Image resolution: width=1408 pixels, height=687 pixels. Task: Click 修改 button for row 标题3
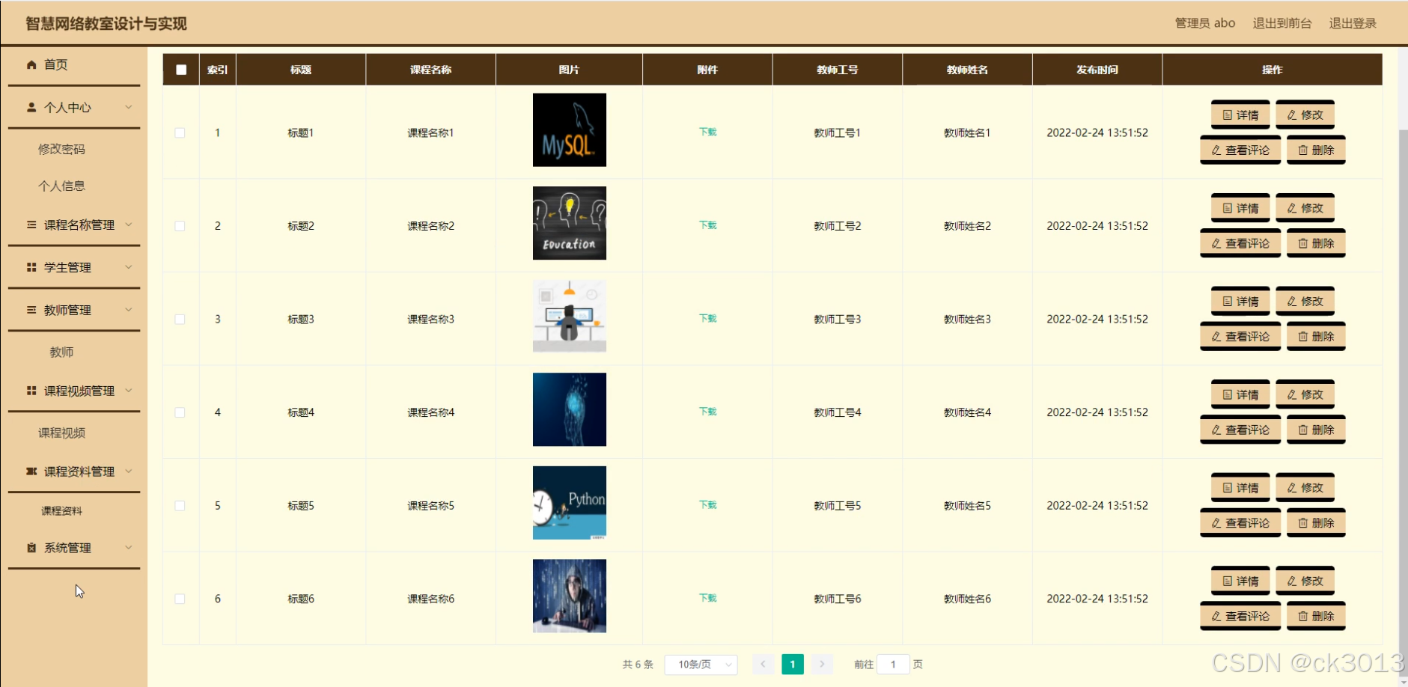(x=1305, y=302)
